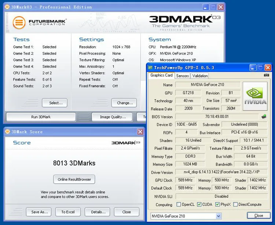
Task: Click the BIOS save chip icon
Action: pos(264,117)
